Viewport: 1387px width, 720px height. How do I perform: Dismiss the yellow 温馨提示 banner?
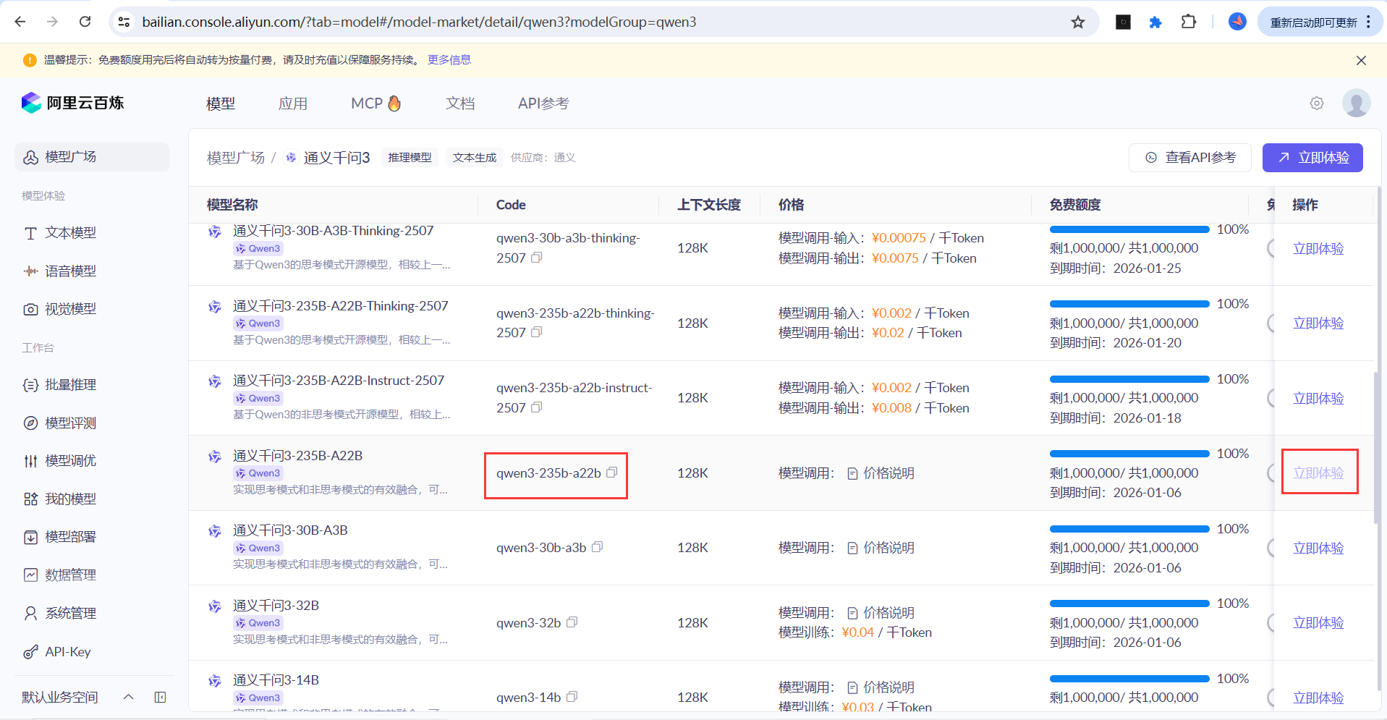1361,60
